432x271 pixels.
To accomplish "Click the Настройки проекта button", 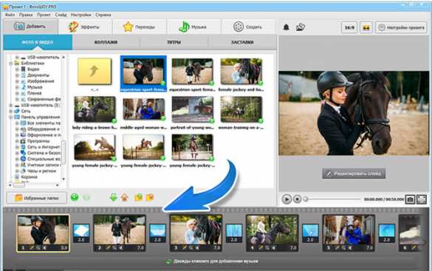I will tap(401, 27).
